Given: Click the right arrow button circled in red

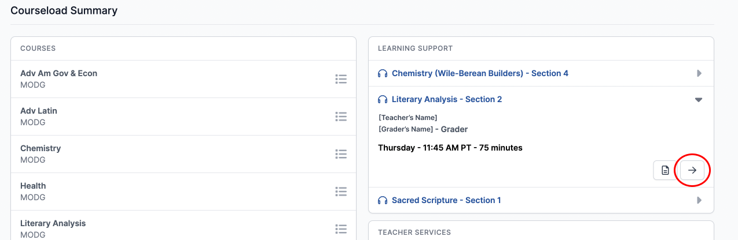Looking at the screenshot, I should tap(692, 170).
